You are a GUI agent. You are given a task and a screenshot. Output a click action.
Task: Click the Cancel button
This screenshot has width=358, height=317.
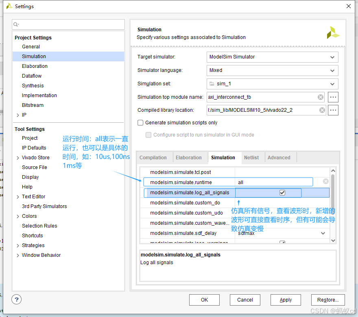pos(245,300)
